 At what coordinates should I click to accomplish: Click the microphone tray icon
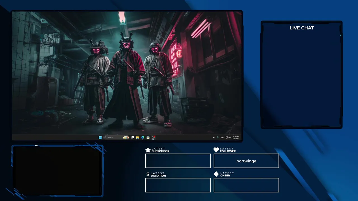pos(218,137)
